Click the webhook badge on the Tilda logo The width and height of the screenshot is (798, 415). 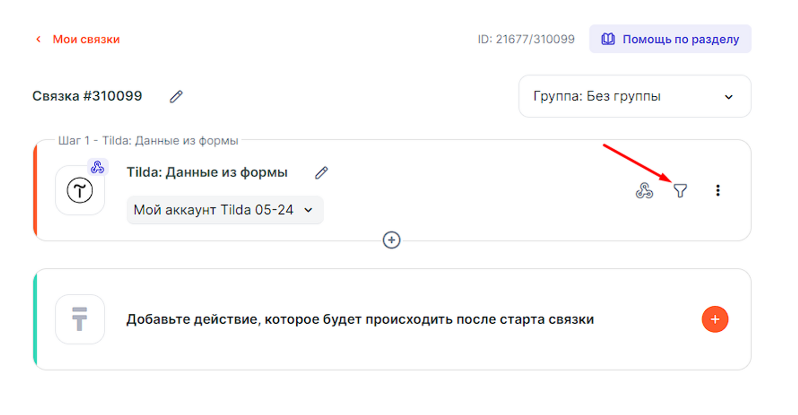point(98,167)
